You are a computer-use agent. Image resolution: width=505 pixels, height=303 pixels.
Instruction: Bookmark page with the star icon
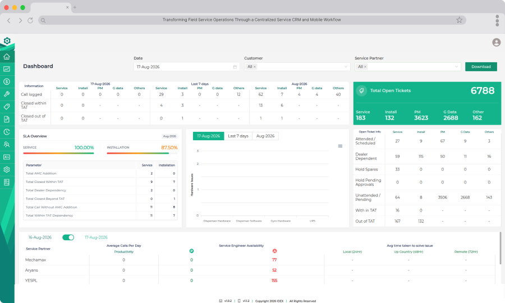point(459,20)
